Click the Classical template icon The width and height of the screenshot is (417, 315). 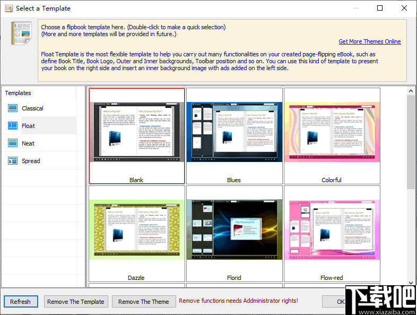pos(13,108)
